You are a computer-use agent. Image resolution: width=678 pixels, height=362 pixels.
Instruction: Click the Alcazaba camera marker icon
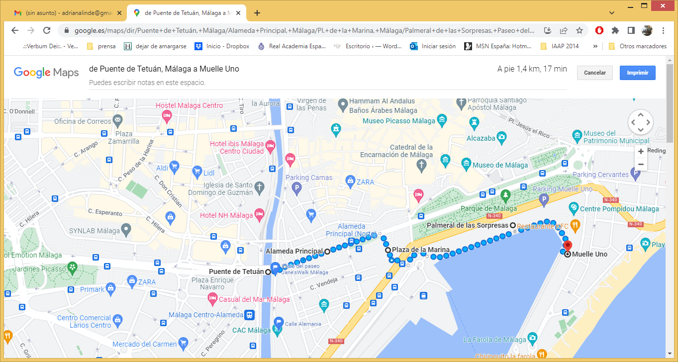coord(502,136)
